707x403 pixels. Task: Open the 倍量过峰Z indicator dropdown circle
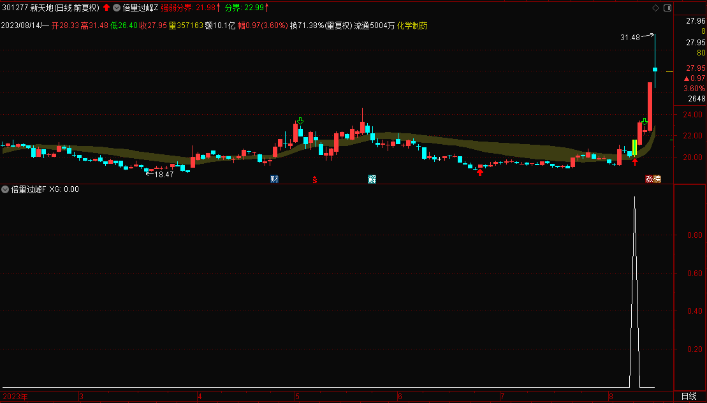(x=116, y=8)
